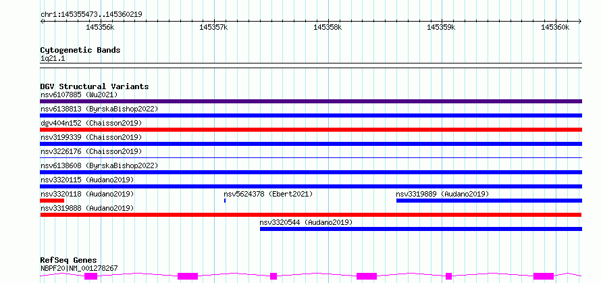
Task: Click the small NBPF20 exon at 145359k
Action: coord(449,276)
